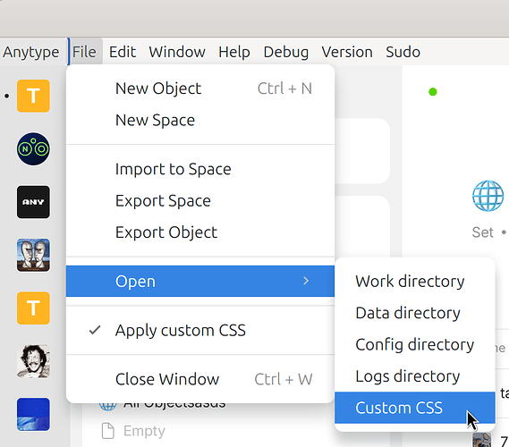The width and height of the screenshot is (509, 447).
Task: Open the Debug menu
Action: pyautogui.click(x=286, y=52)
